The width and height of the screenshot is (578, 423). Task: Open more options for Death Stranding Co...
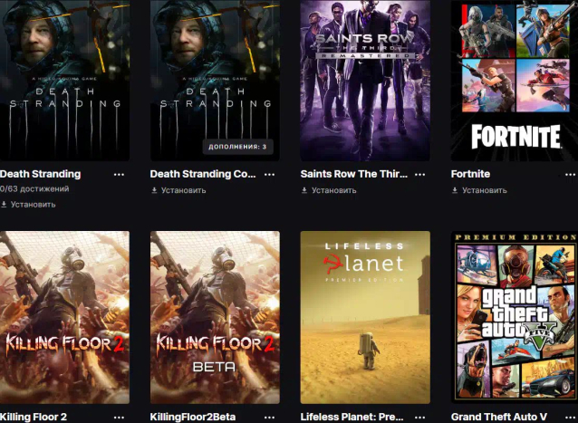click(x=269, y=175)
